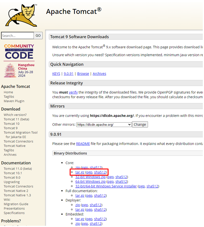Open Archives in the Download sidebar section
The width and height of the screenshot is (204, 227).
[10, 155]
